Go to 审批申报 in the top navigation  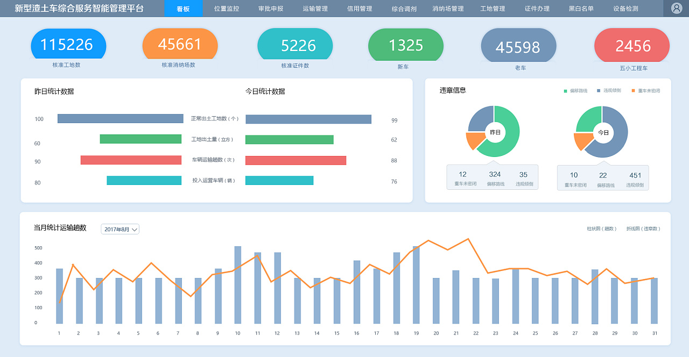271,9
